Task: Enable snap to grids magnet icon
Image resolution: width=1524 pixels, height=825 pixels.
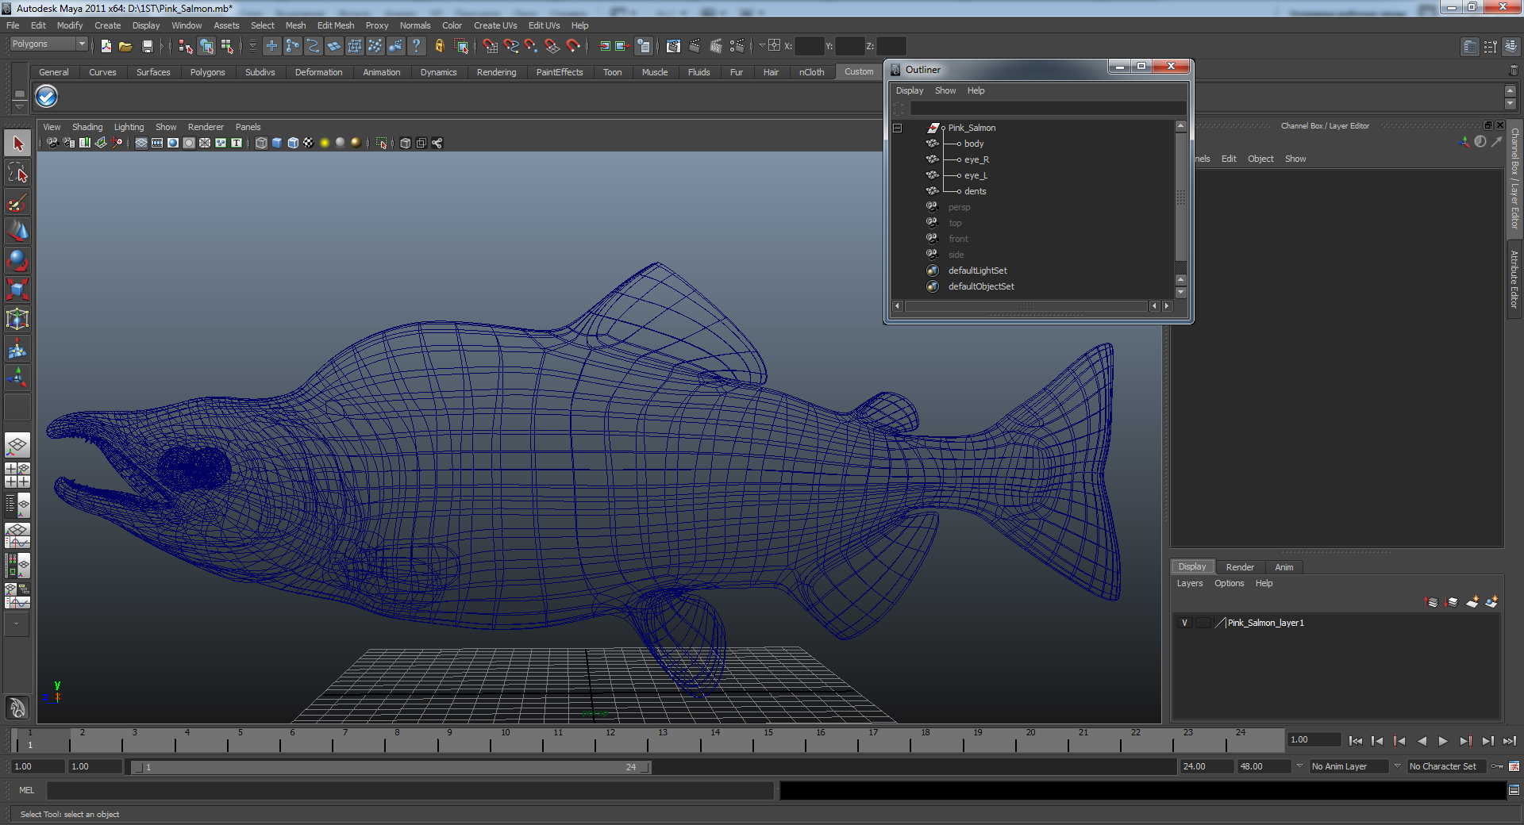Action: (x=491, y=46)
